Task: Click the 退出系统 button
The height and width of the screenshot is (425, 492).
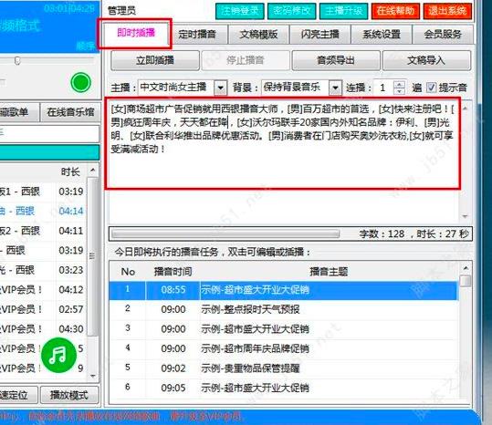Action: [447, 11]
